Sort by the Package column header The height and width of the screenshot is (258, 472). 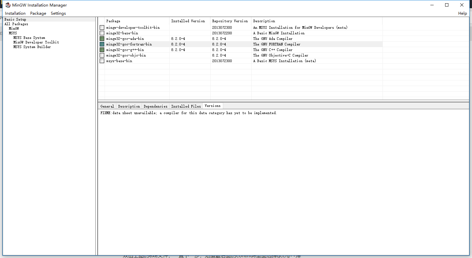coord(137,21)
